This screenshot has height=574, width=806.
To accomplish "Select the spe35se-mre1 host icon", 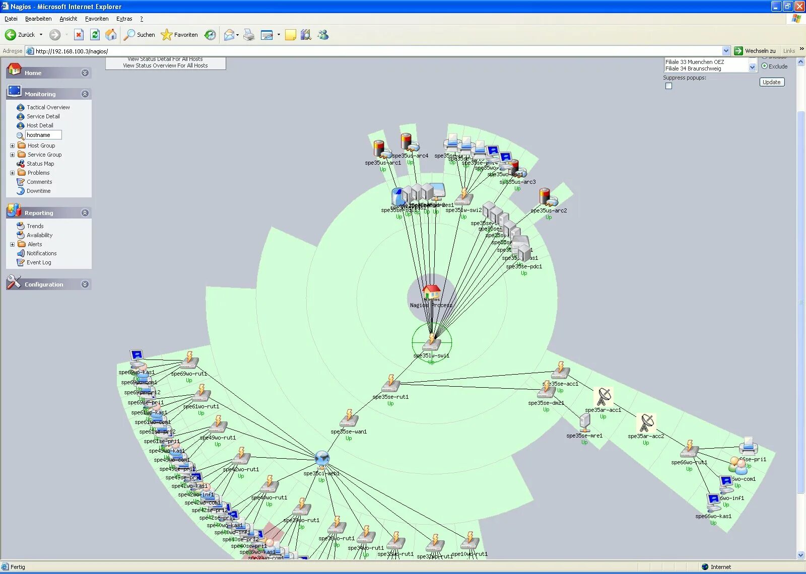I will tap(585, 423).
